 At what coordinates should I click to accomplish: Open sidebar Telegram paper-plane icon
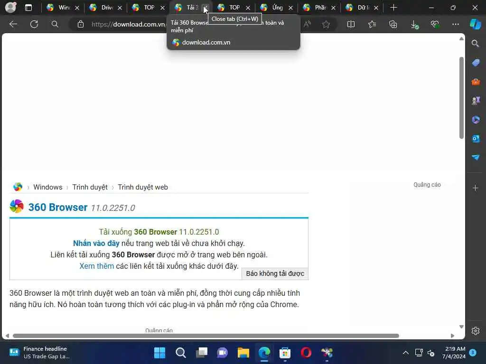[476, 157]
